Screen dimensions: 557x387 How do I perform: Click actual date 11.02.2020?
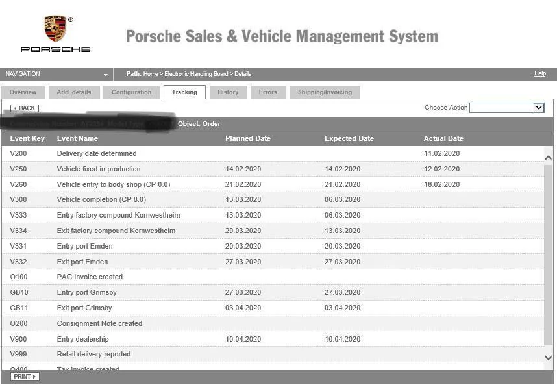[442, 153]
